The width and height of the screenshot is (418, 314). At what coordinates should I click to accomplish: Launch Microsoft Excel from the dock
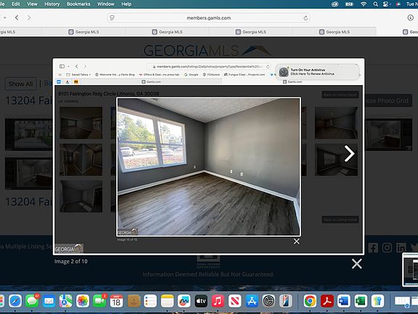click(x=361, y=301)
